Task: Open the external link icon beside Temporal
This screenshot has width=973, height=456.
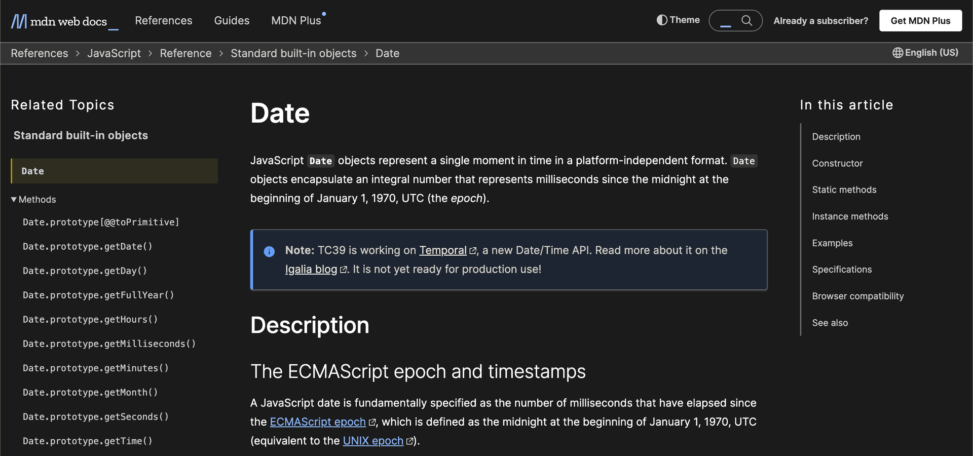Action: [x=473, y=251]
